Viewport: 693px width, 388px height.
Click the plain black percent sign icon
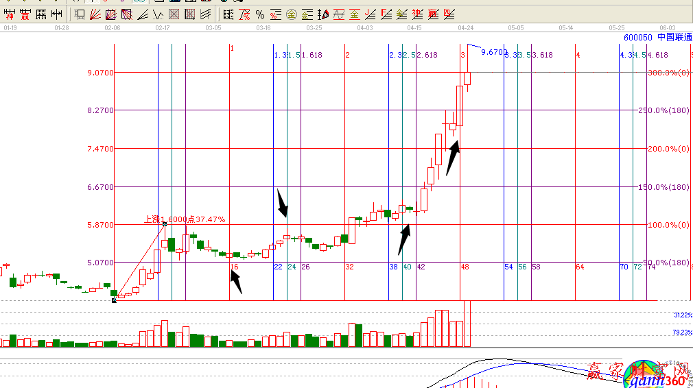point(260,14)
